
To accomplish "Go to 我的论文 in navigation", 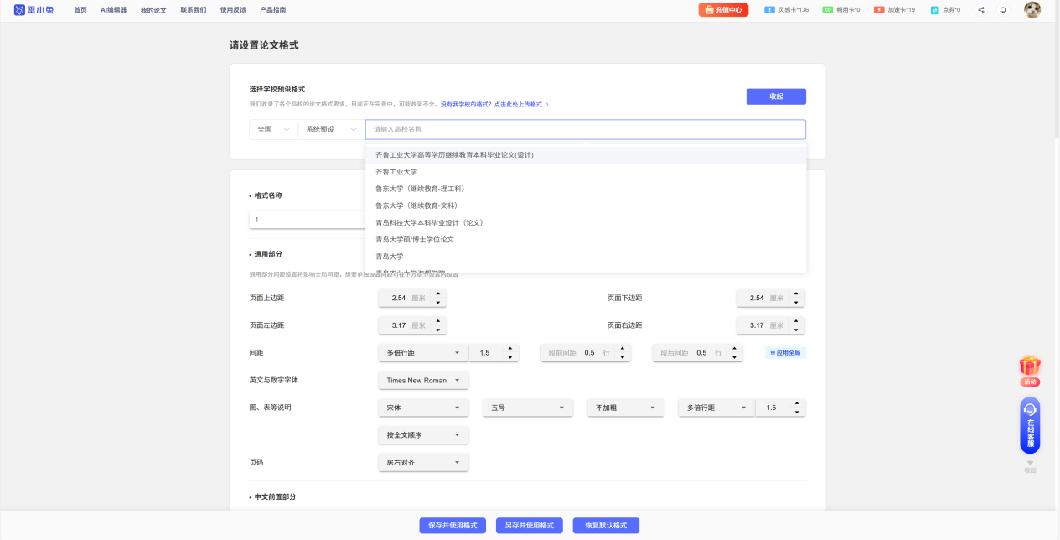I will click(153, 10).
